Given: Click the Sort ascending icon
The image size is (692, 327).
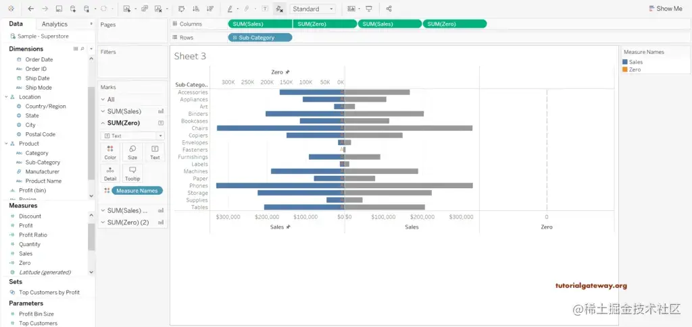Looking at the screenshot, I should tap(196, 8).
